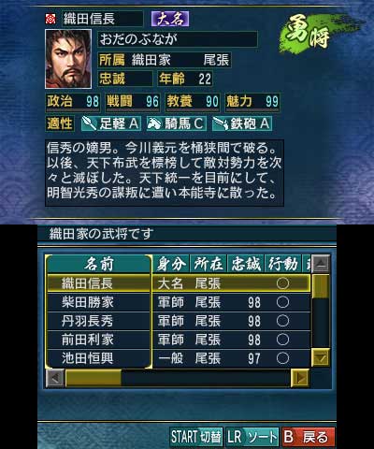Toggle action circle for 柴田勝家
The image size is (374, 449).
point(282,302)
